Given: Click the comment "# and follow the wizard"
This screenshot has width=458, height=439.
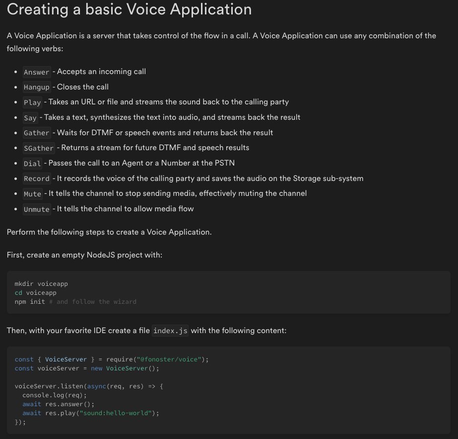Looking at the screenshot, I should pyautogui.click(x=93, y=302).
